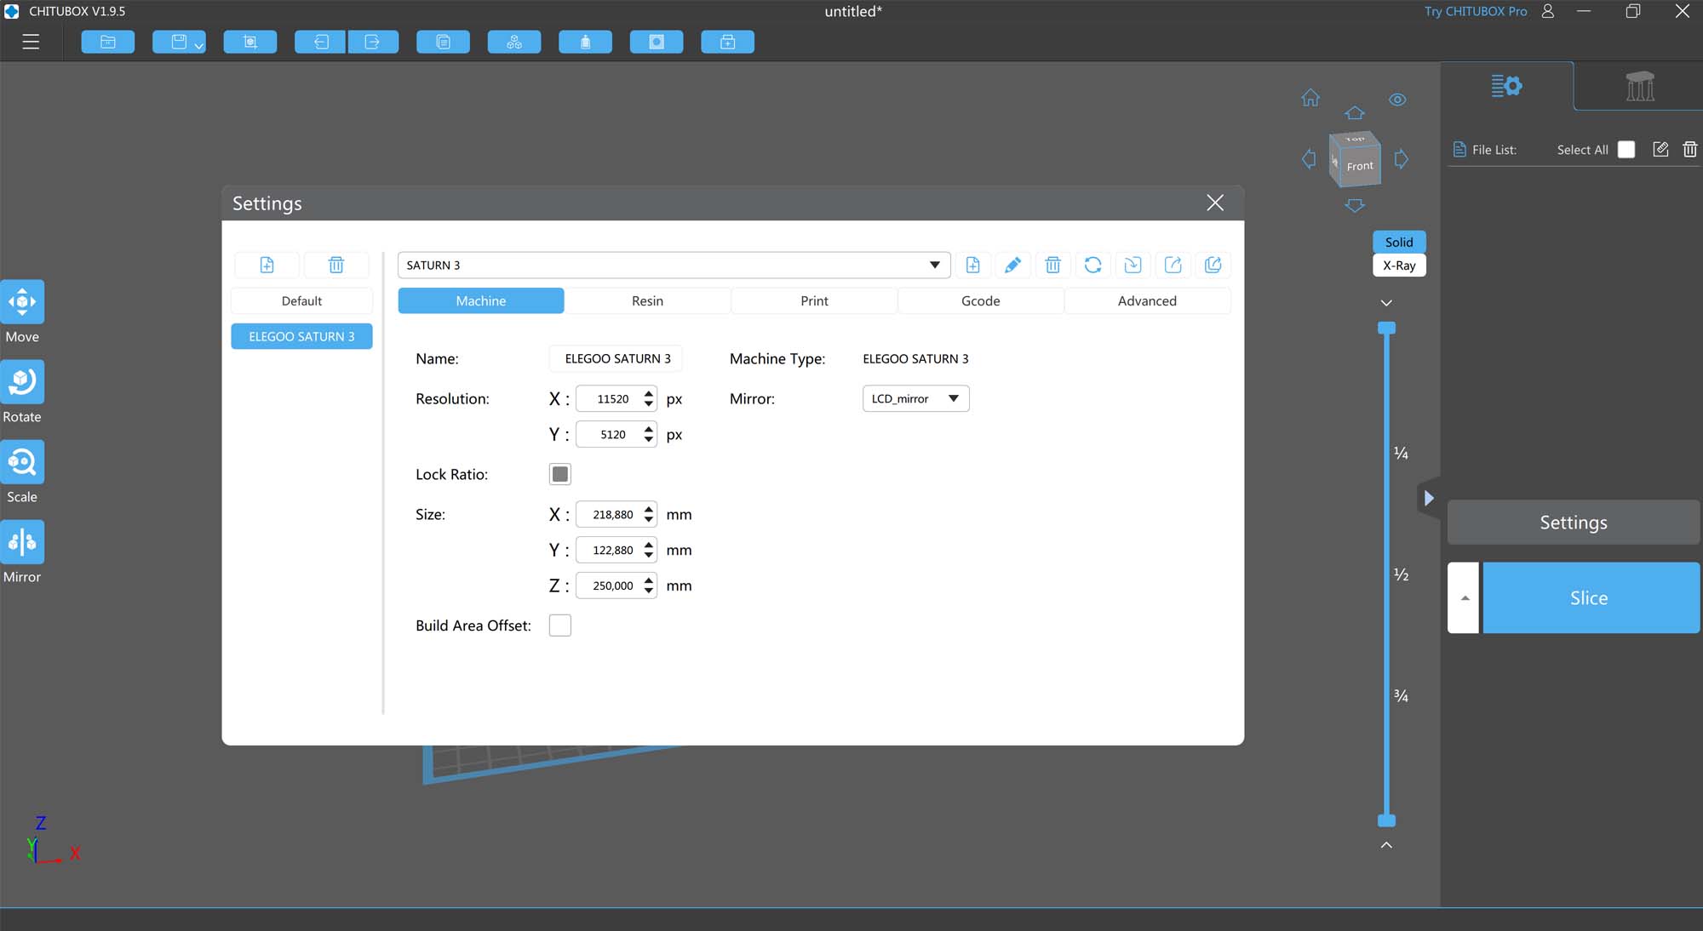Click the Settings button in right panel
This screenshot has width=1703, height=931.
(1574, 523)
